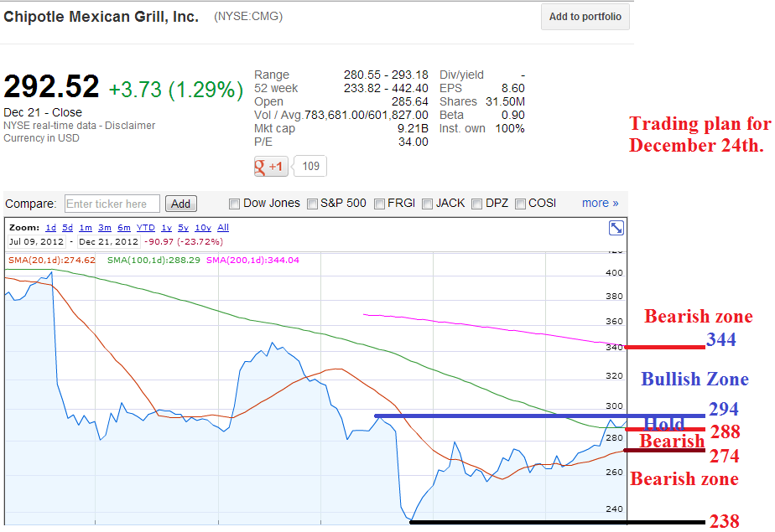
Task: Open the more » comparison link
Action: tap(600, 204)
